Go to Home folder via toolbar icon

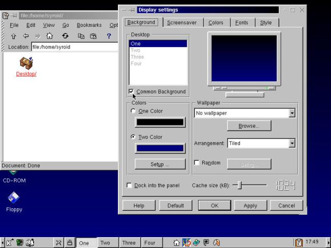click(x=50, y=36)
